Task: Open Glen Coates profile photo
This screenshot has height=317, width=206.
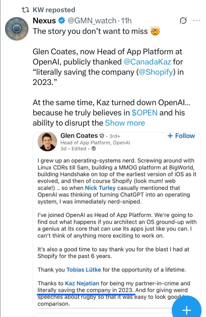Action: point(48,142)
